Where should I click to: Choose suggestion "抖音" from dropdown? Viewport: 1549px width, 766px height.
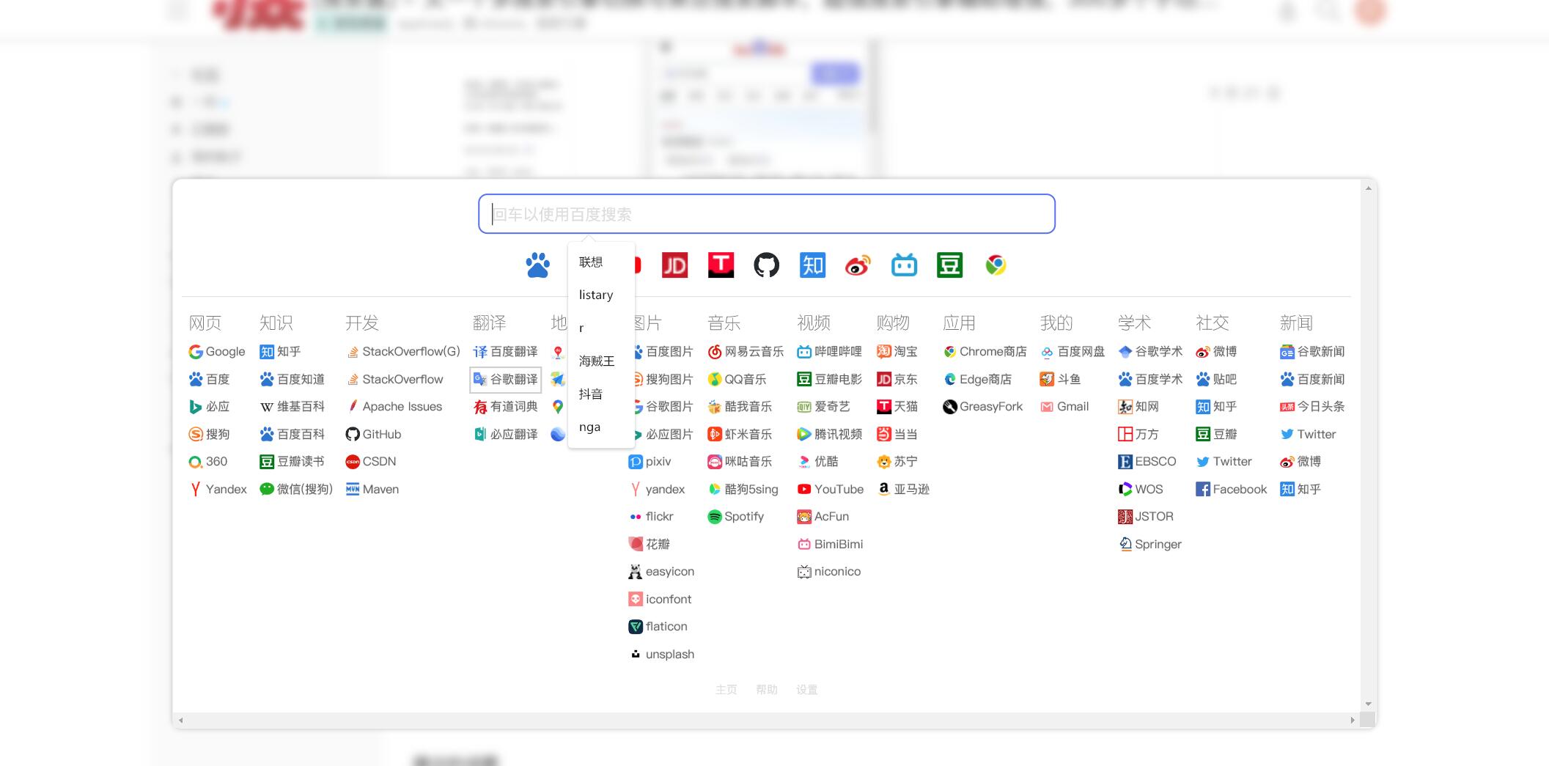(x=591, y=394)
